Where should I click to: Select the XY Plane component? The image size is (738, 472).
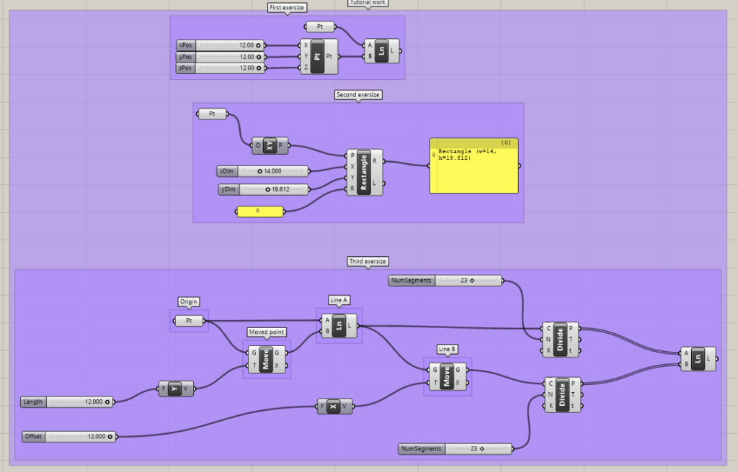click(x=270, y=145)
